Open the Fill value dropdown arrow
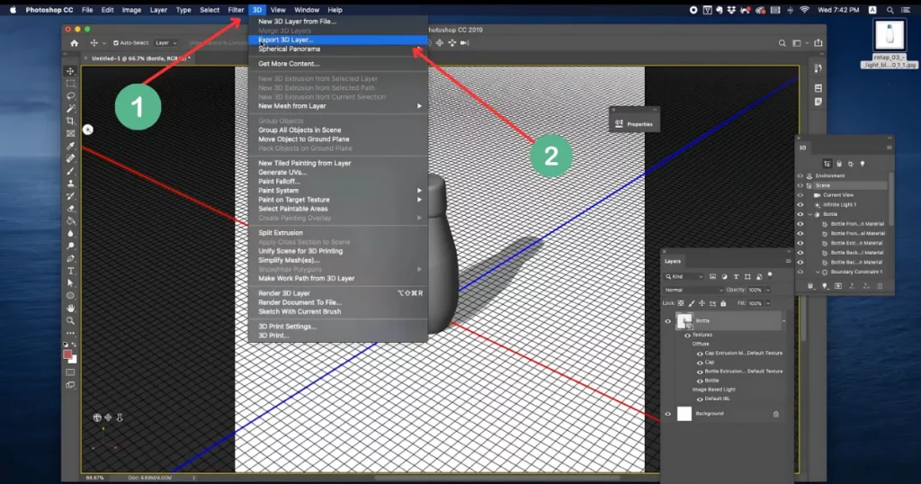This screenshot has height=484, width=921. (768, 304)
